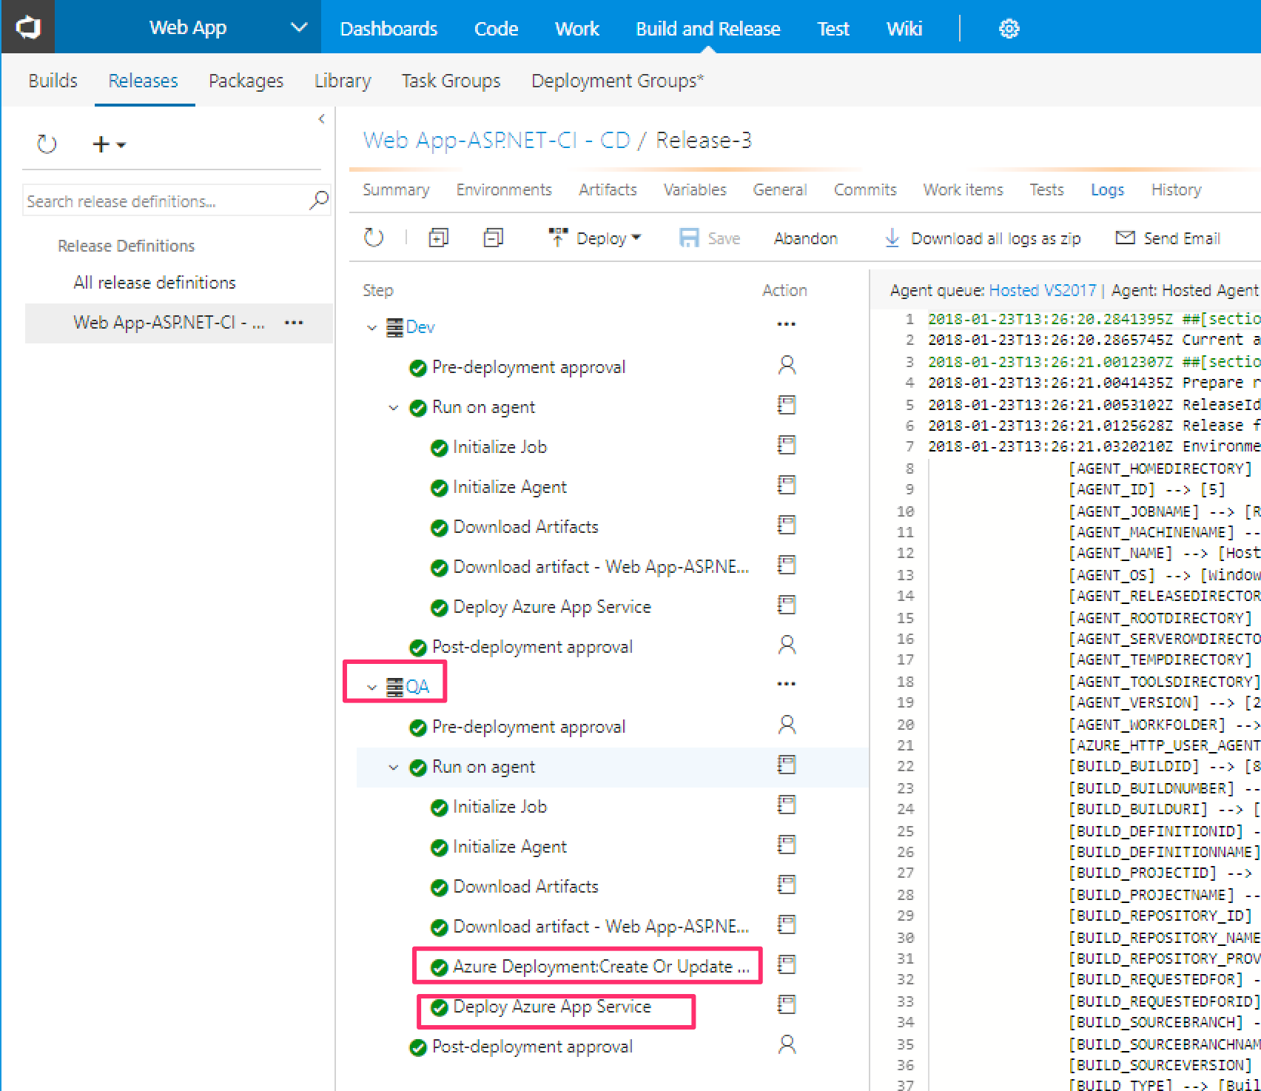View log icon for Dev Initialize Job
The width and height of the screenshot is (1261, 1091).
point(787,445)
